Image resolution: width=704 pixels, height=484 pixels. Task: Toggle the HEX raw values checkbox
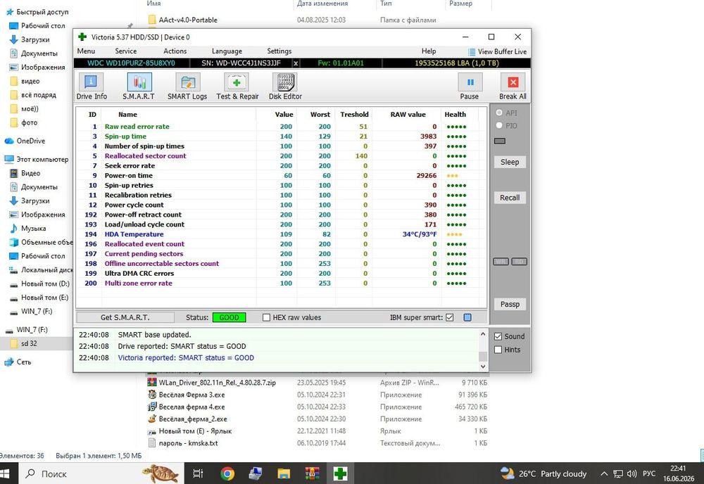266,317
